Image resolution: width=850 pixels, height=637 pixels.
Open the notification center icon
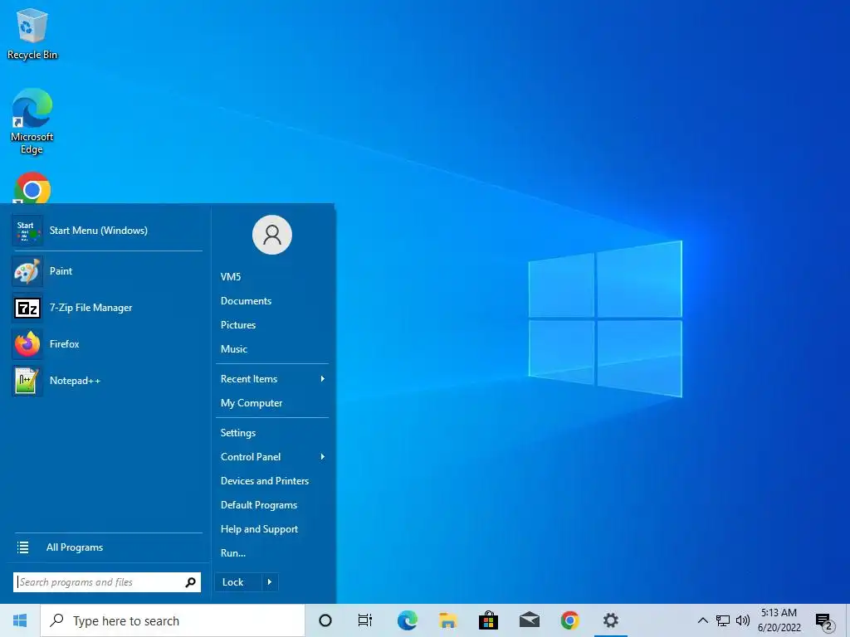(824, 622)
